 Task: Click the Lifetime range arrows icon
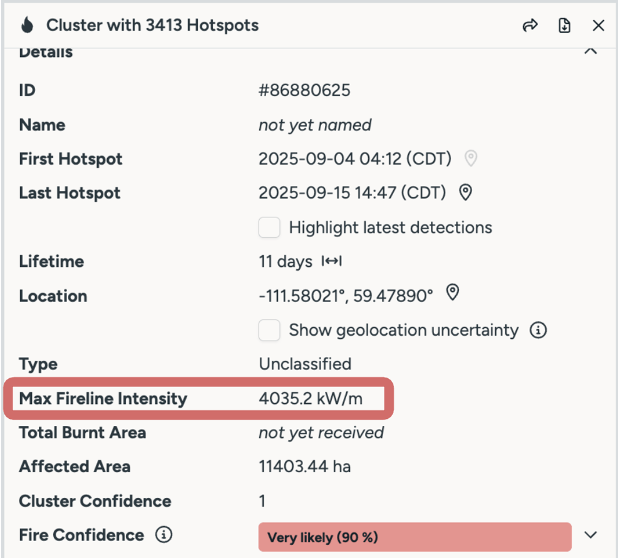coord(331,261)
